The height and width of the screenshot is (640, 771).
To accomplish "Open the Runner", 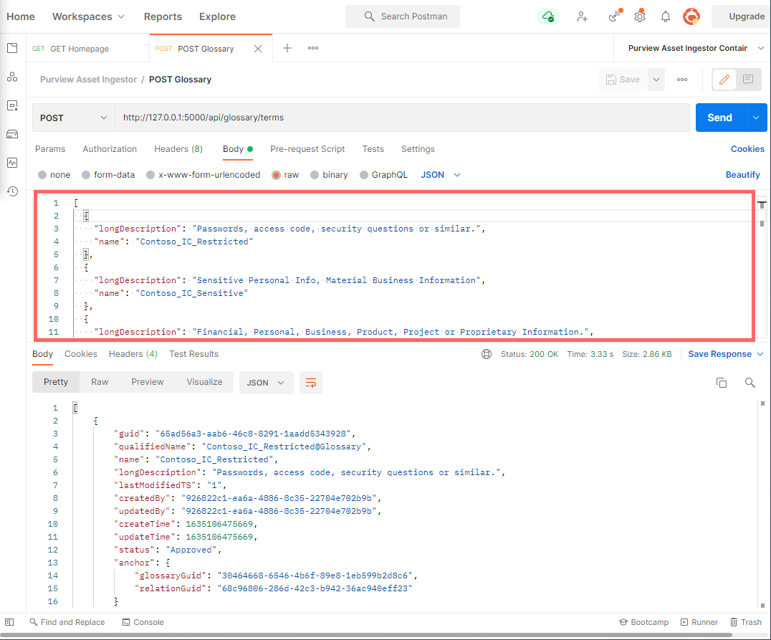I will (x=699, y=622).
